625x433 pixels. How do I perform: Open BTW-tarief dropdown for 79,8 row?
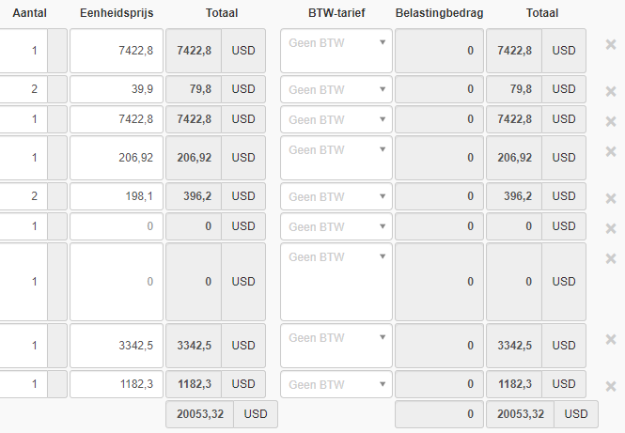pos(336,89)
